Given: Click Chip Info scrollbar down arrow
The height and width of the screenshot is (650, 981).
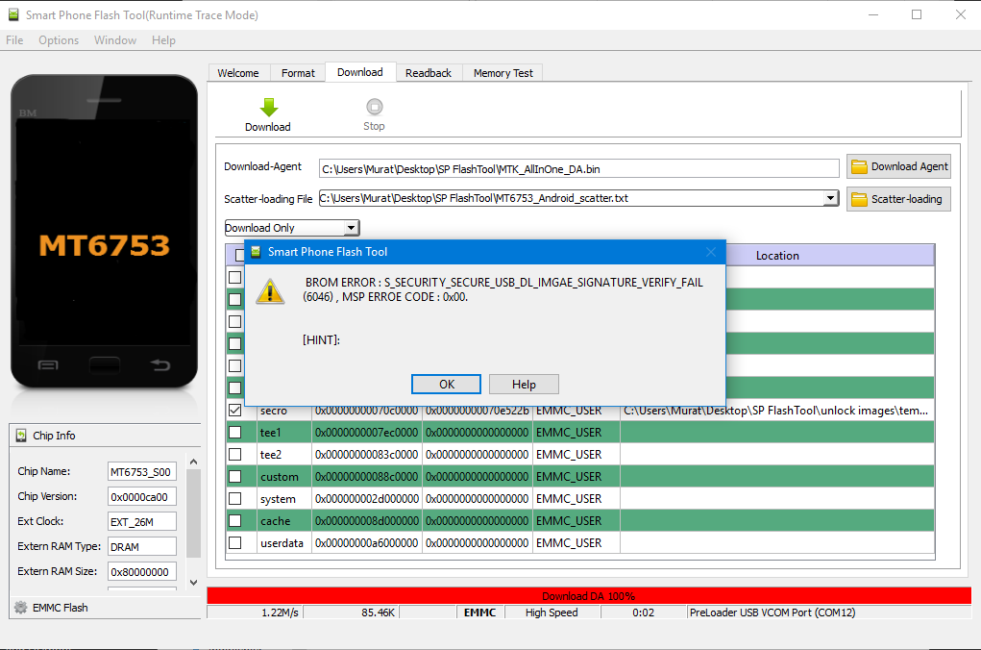Looking at the screenshot, I should tap(193, 583).
